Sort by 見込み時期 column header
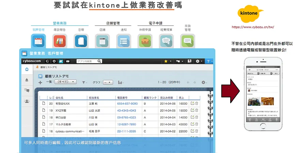 pyautogui.click(x=166, y=98)
